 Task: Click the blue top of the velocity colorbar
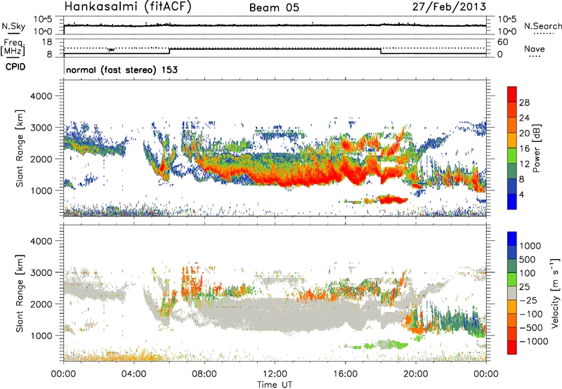[512, 239]
